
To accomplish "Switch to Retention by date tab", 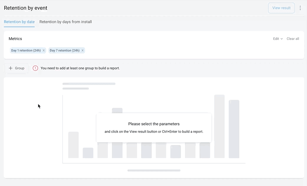I will click(x=19, y=22).
